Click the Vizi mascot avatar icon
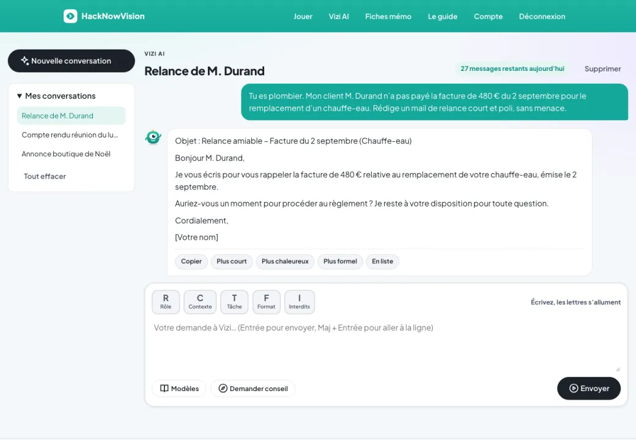This screenshot has height=440, width=636. click(x=153, y=137)
